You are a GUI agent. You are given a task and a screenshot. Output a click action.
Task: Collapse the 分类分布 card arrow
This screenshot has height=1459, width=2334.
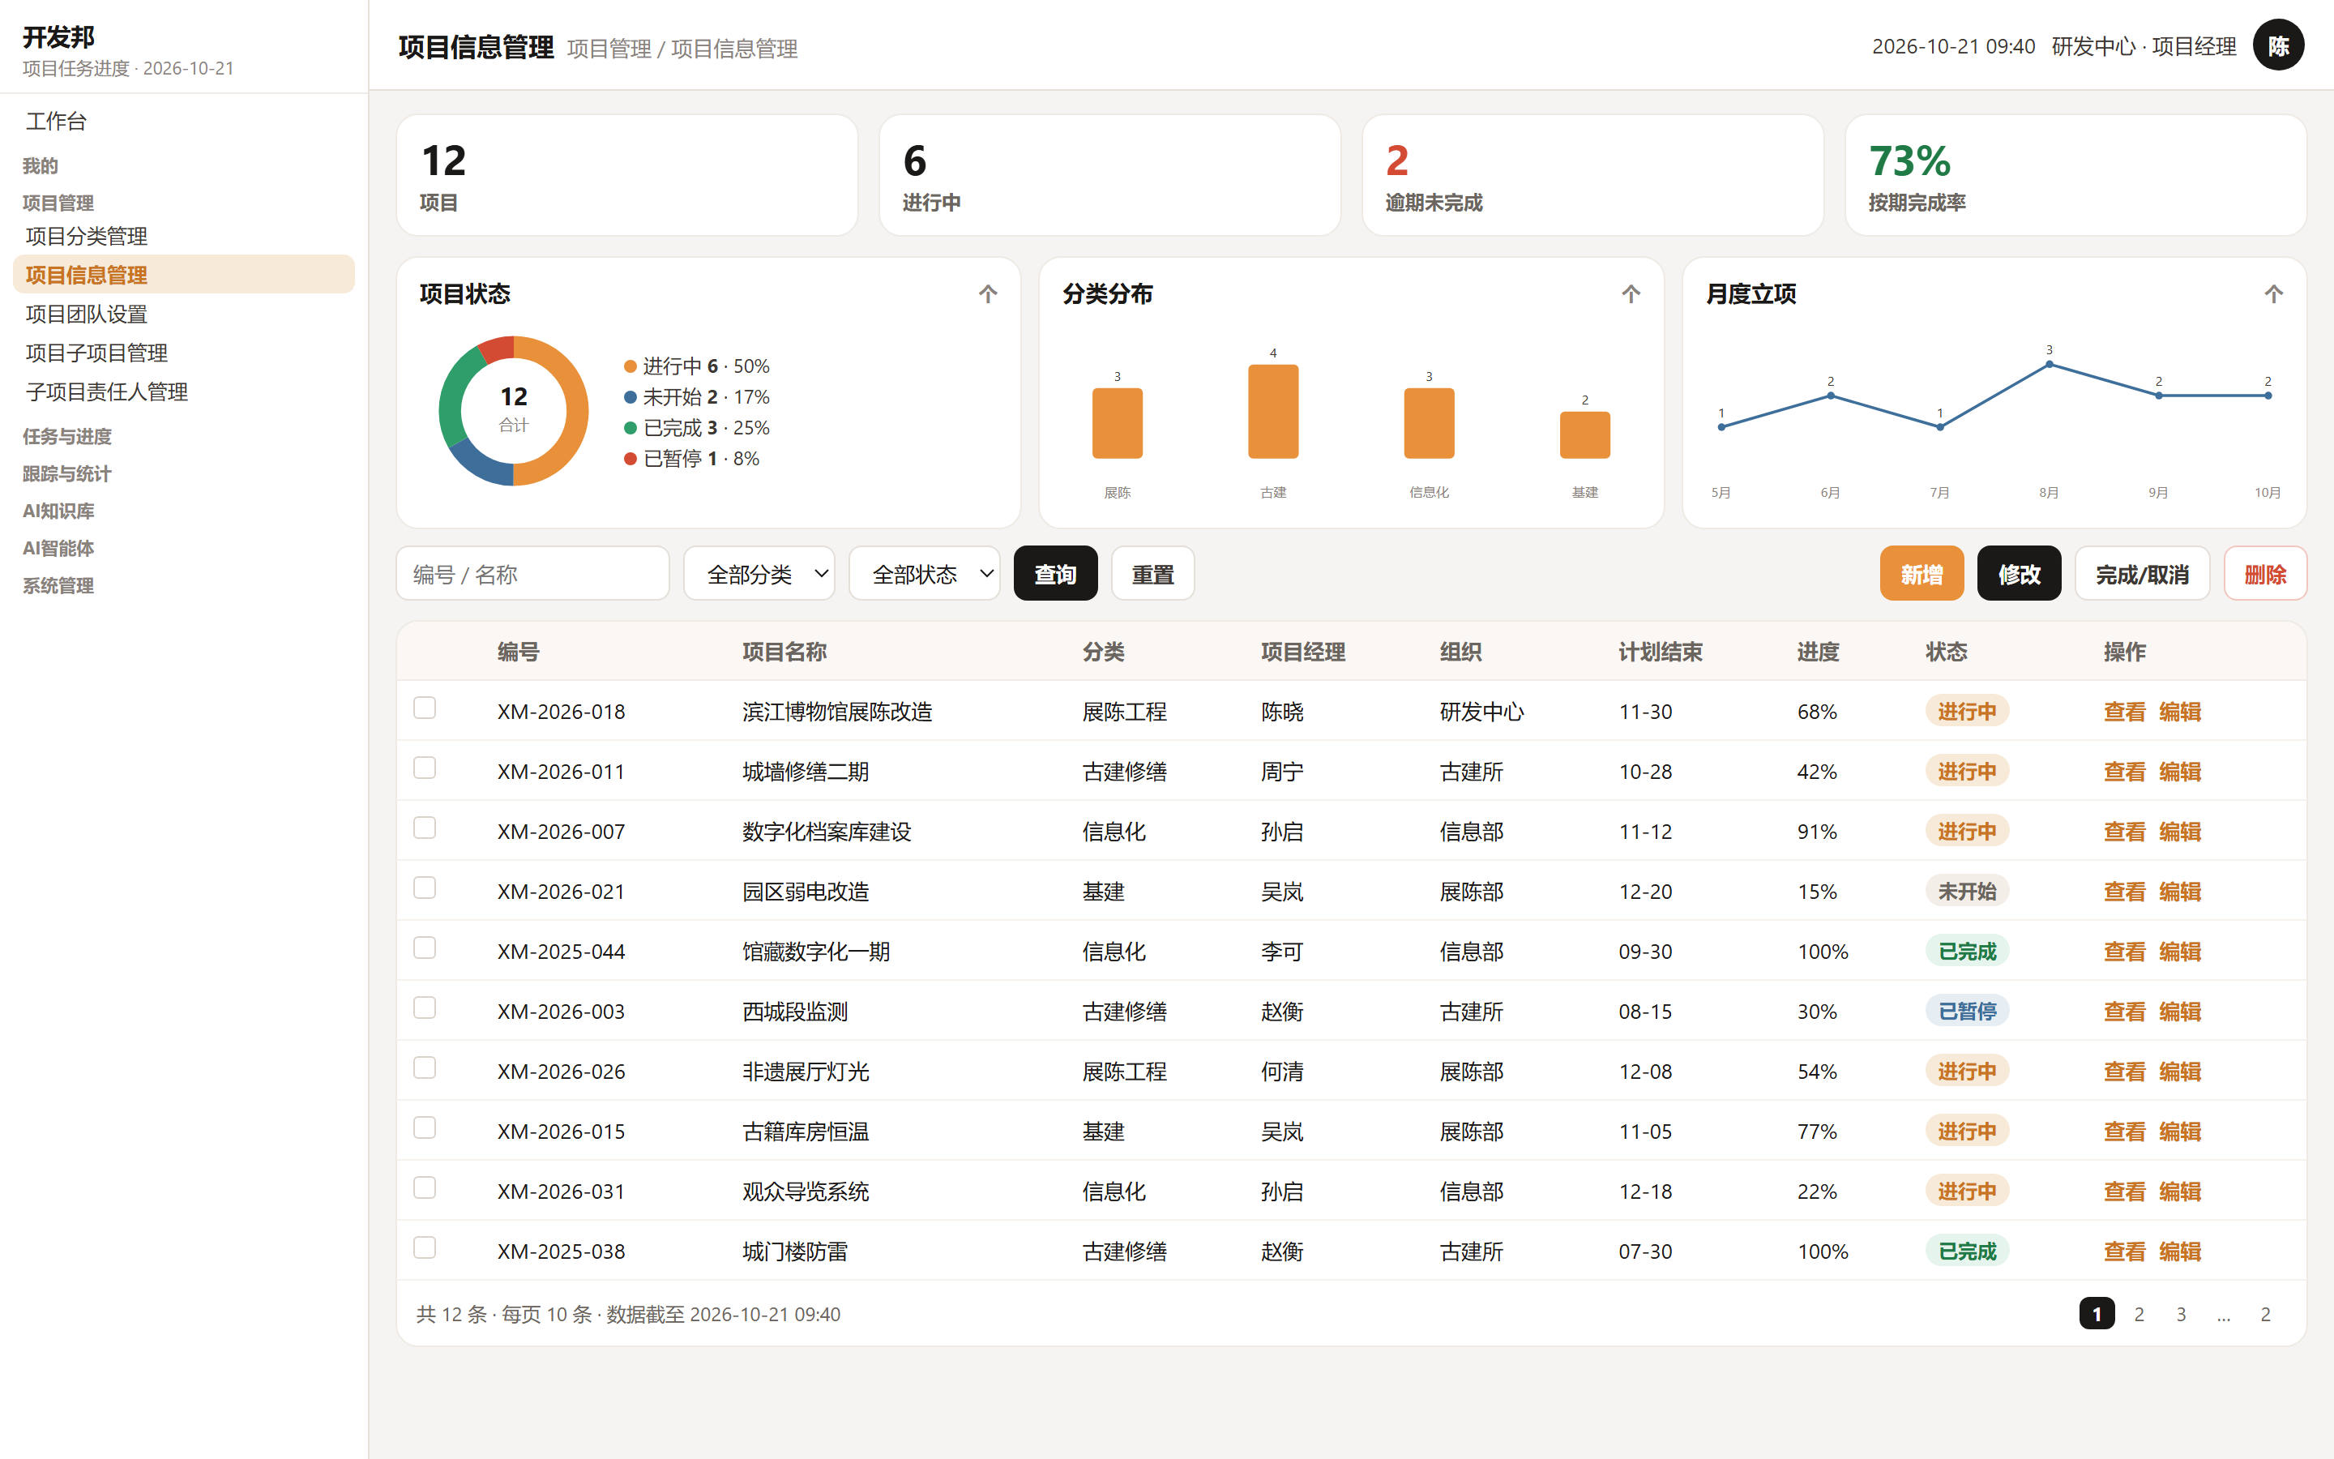pos(1631,294)
